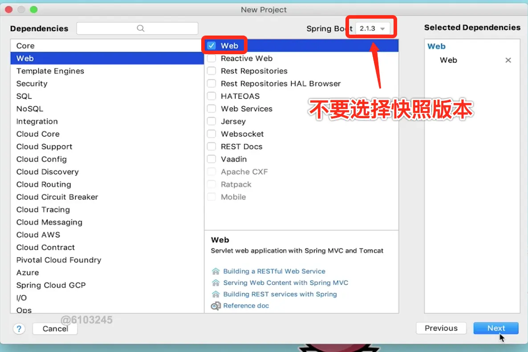Check the Web Services box
528x352 pixels.
click(211, 108)
